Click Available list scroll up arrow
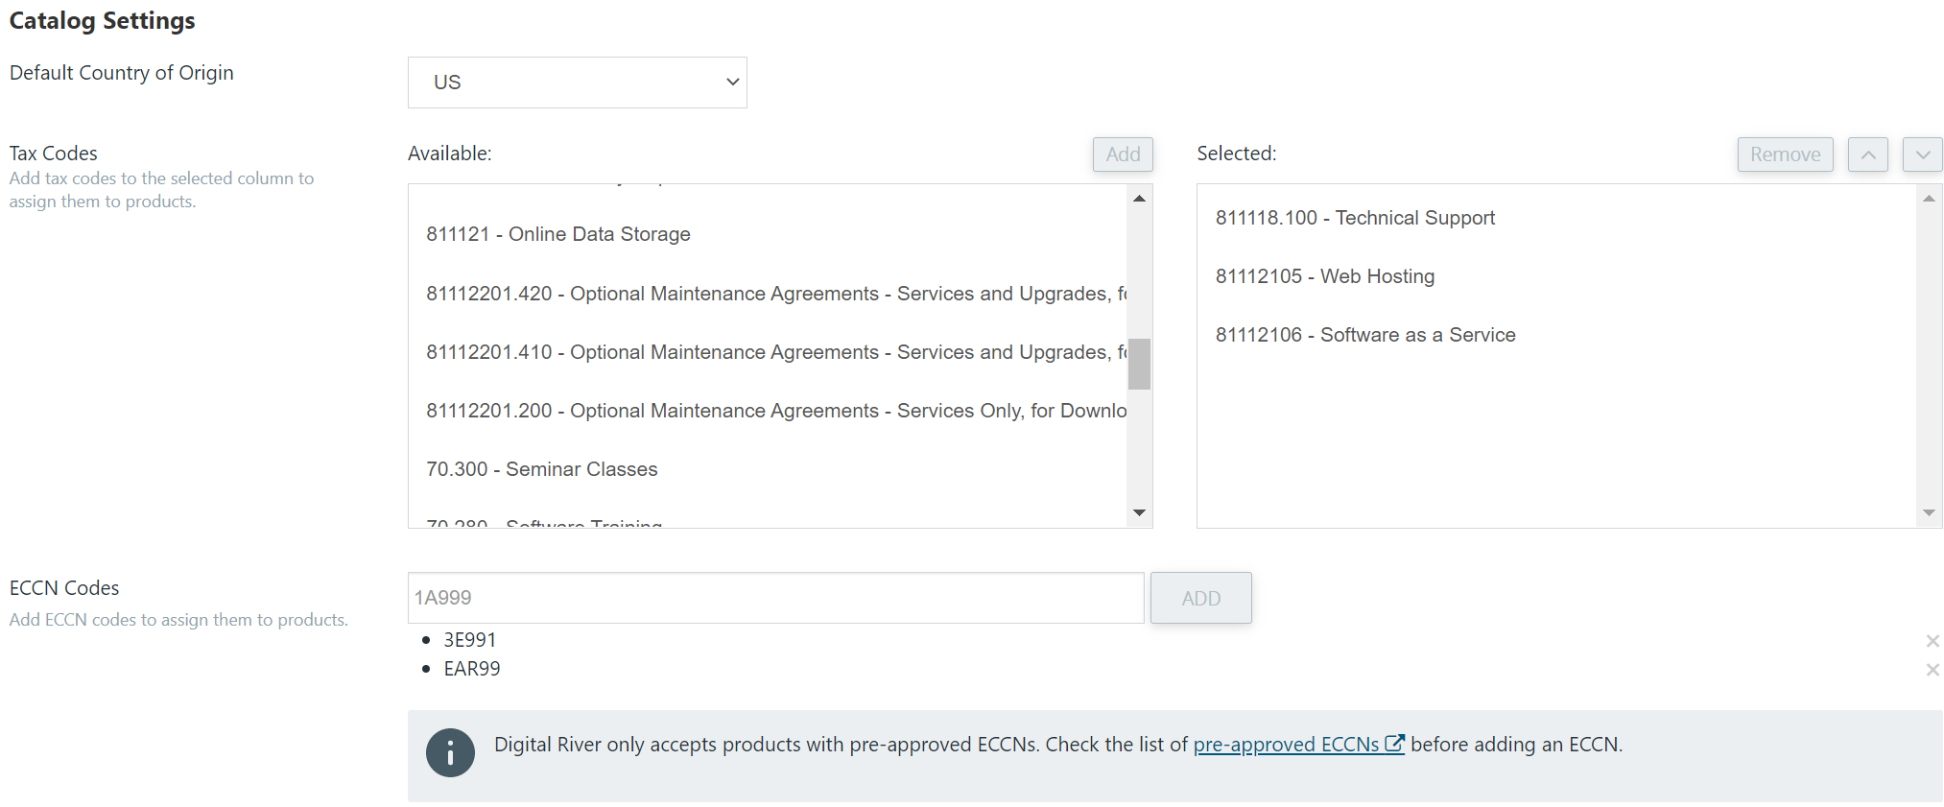 [x=1139, y=198]
